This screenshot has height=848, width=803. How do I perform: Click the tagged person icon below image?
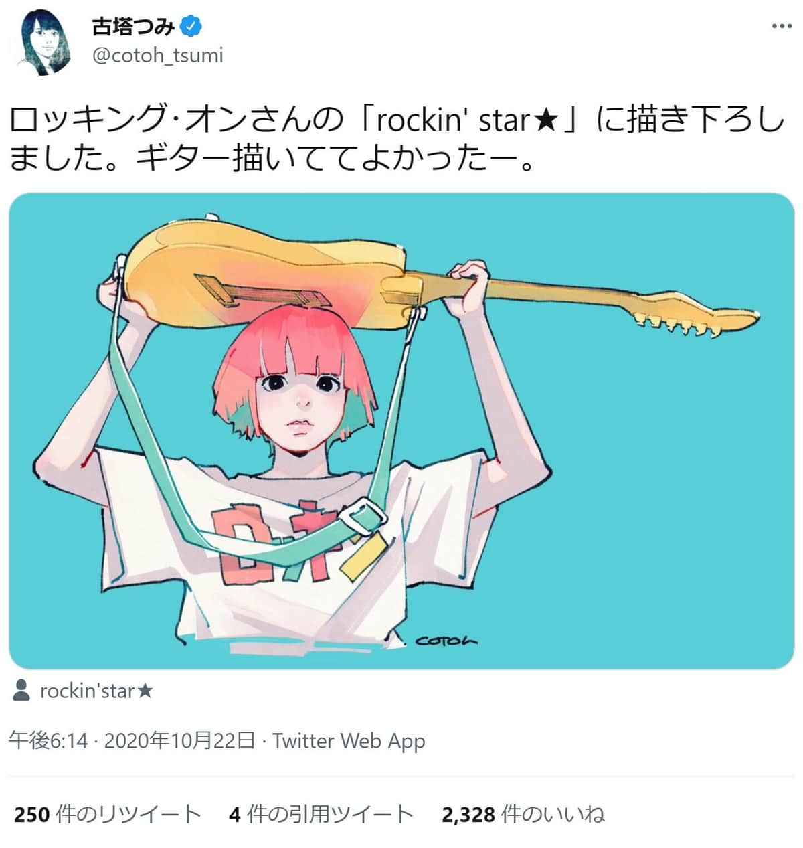click(x=21, y=690)
